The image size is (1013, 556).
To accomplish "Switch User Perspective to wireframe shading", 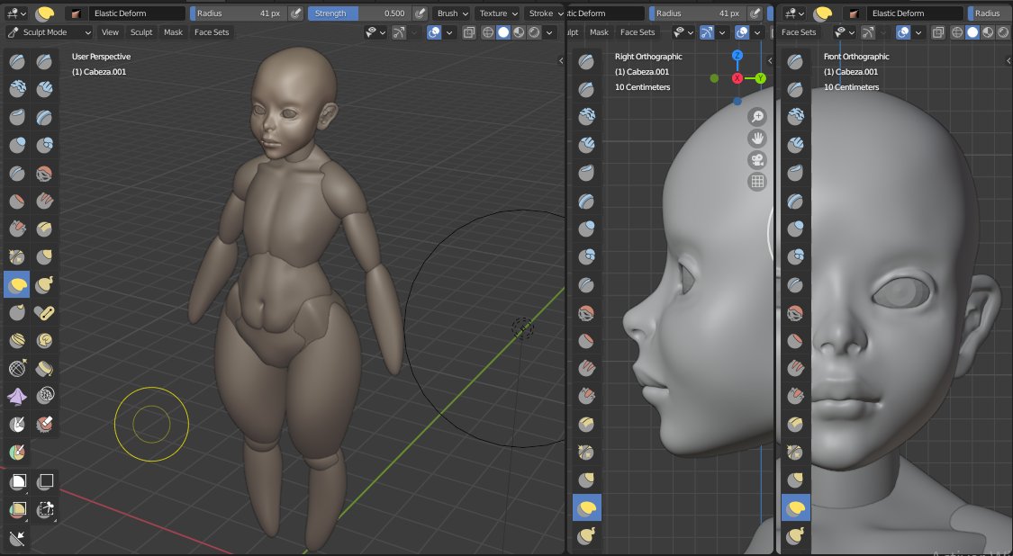I will (x=488, y=32).
